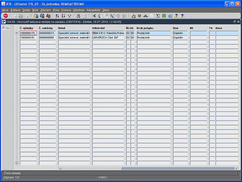Viewport: 242px width, 182px height.
Task: Click the enter query icon with question mark
Action: coord(36,16)
